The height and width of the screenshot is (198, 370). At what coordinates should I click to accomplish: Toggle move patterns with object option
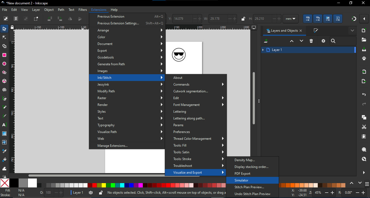[338, 19]
